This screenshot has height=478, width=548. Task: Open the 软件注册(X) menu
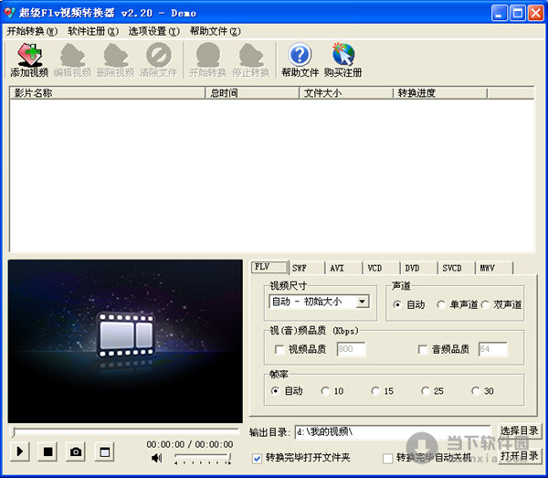pos(93,31)
